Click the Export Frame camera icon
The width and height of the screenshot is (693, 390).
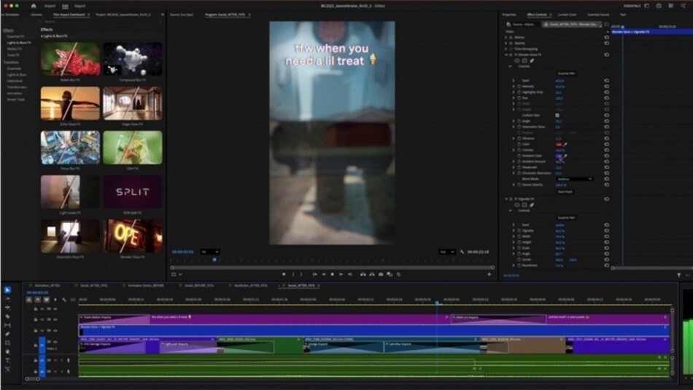pos(380,274)
